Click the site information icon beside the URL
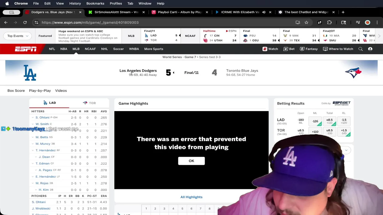383x215 pixels. point(36,22)
